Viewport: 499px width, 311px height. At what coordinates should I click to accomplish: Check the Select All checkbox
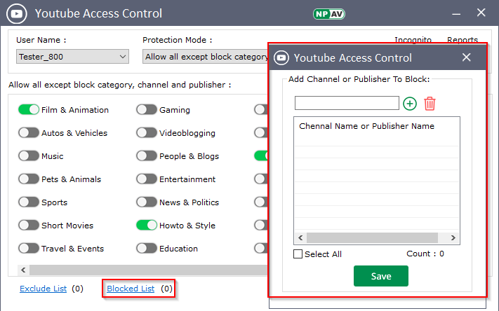(x=298, y=254)
